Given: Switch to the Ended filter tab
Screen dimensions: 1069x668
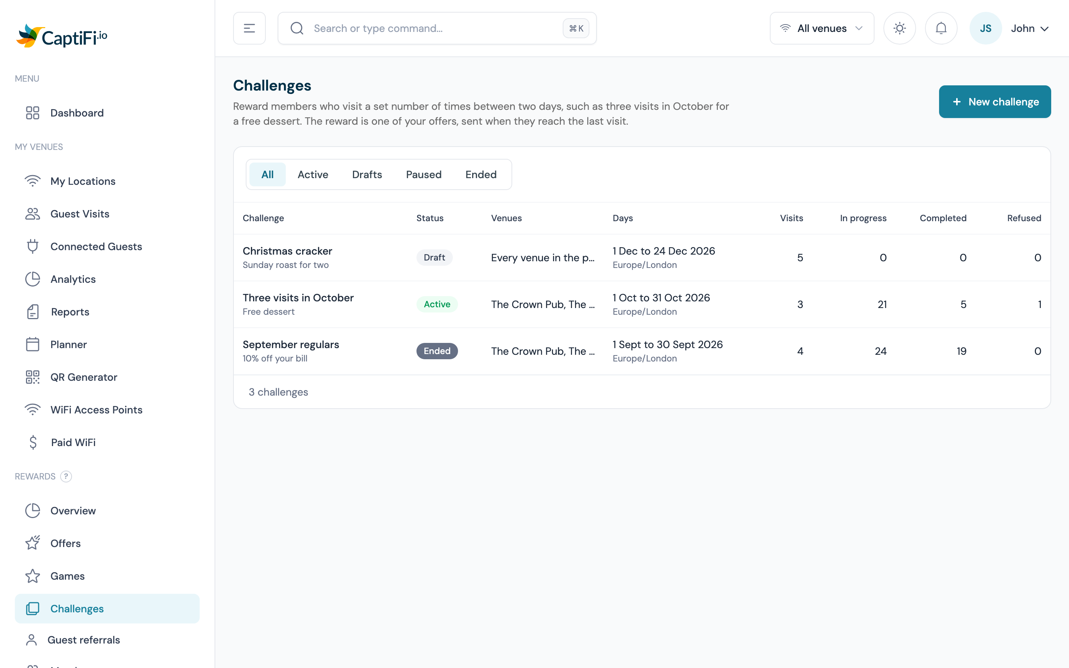Looking at the screenshot, I should [x=481, y=174].
